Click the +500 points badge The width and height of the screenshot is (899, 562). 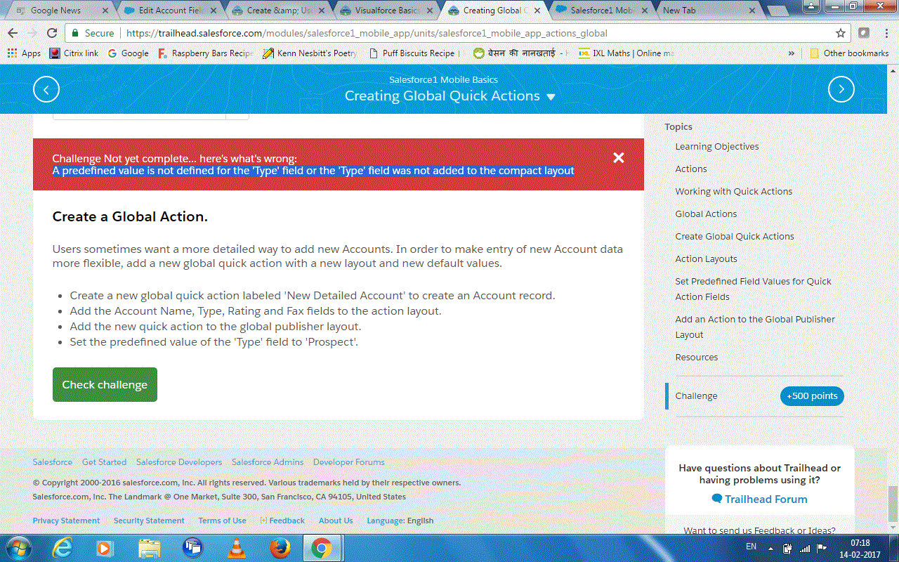coord(812,396)
